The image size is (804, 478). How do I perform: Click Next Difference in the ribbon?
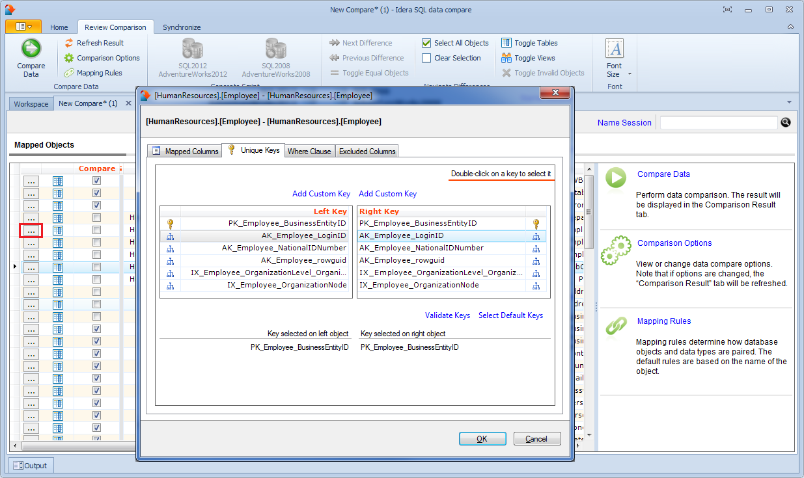(x=361, y=43)
